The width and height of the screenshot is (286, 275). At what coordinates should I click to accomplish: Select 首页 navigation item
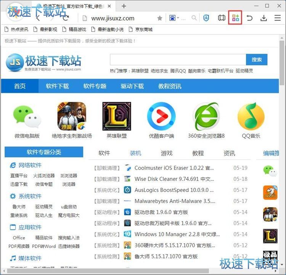(x=20, y=86)
